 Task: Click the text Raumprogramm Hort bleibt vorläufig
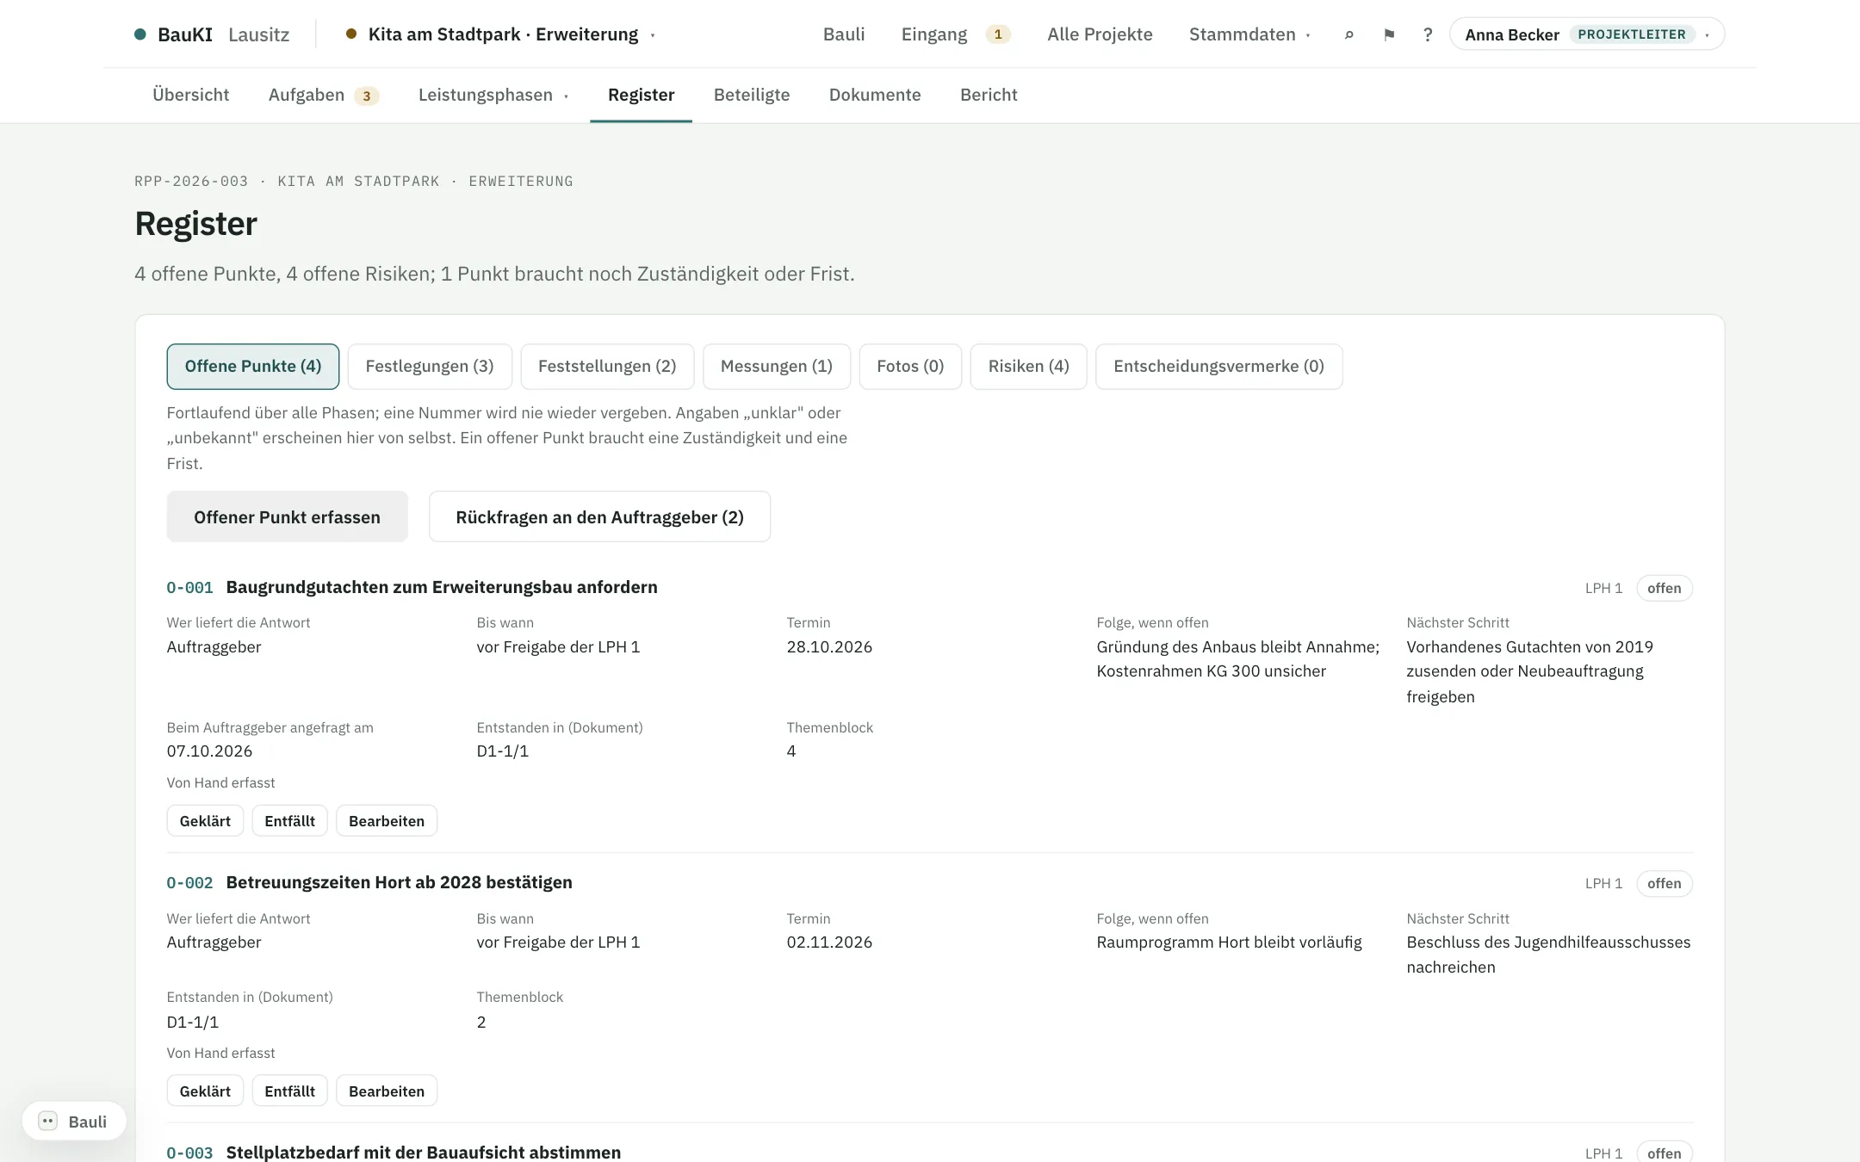[x=1229, y=943]
